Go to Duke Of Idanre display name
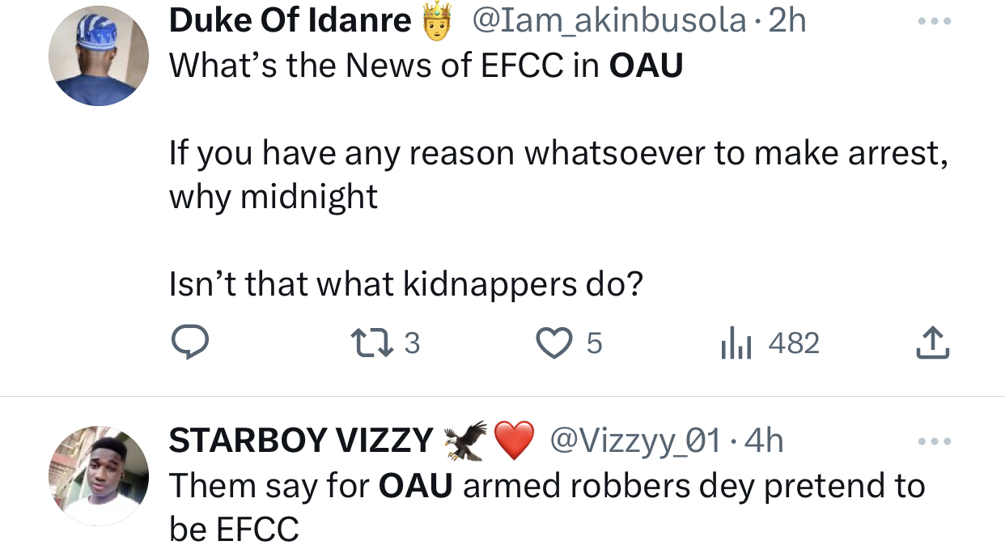Screen dimensions: 1005x558 coord(290,21)
